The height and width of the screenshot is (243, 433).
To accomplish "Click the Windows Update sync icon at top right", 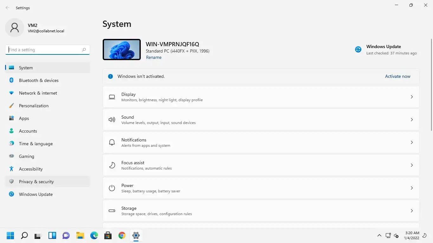I will (358, 49).
